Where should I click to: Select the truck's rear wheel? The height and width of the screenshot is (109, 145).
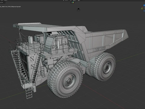pyautogui.click(x=105, y=67)
